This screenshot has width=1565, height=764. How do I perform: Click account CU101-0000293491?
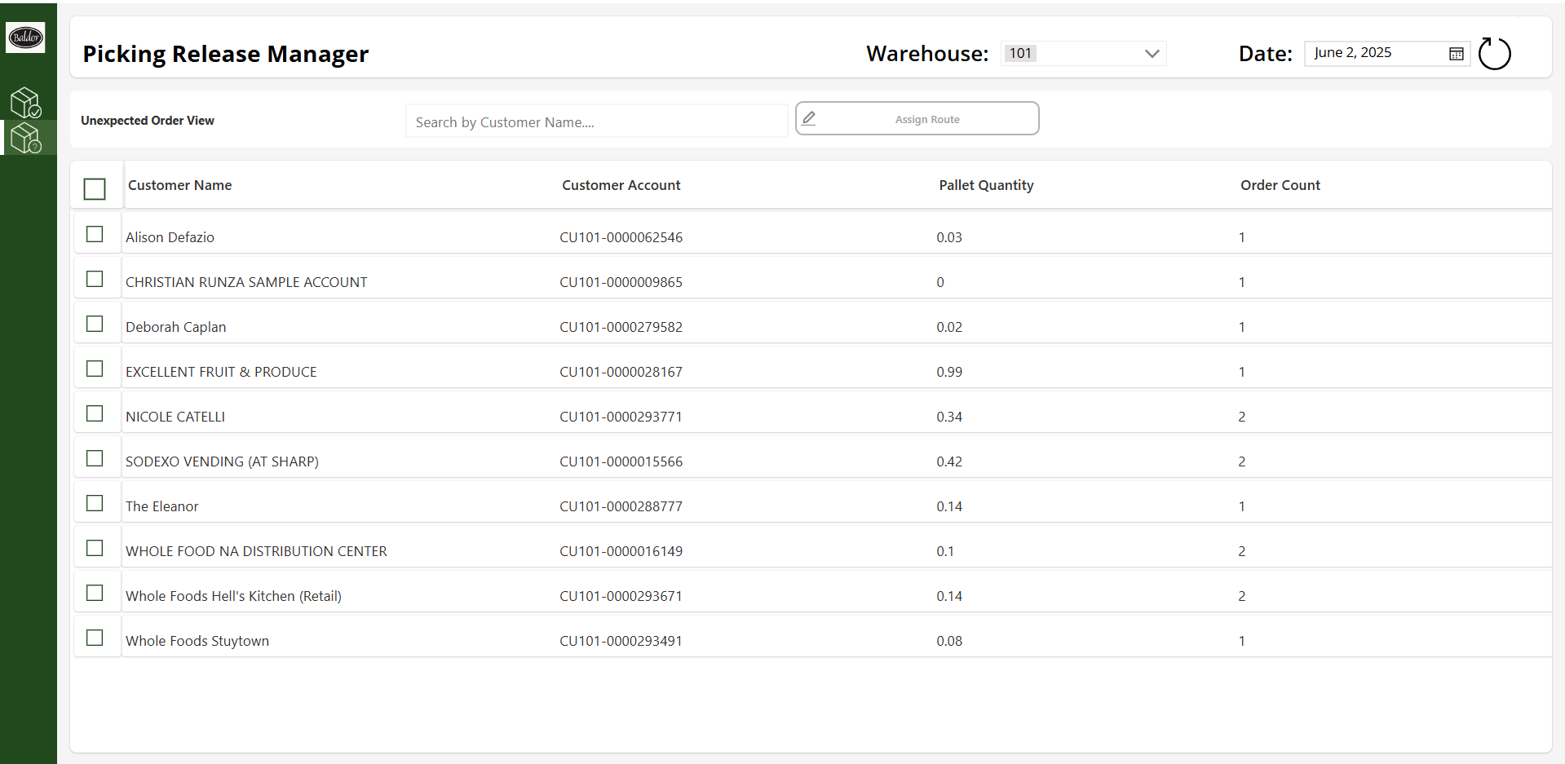tap(621, 641)
